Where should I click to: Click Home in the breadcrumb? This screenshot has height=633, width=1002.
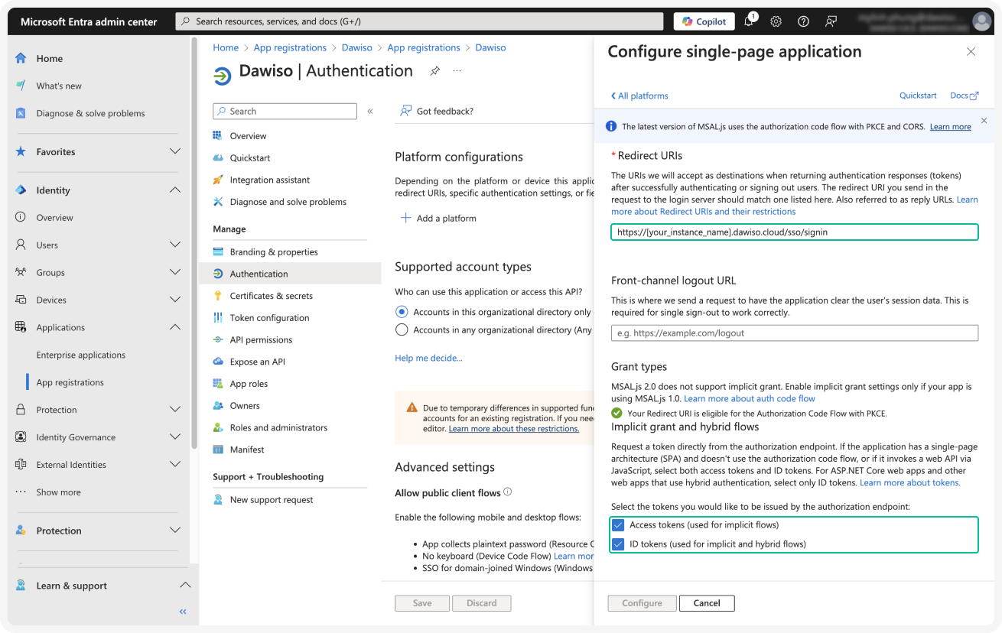pyautogui.click(x=226, y=47)
